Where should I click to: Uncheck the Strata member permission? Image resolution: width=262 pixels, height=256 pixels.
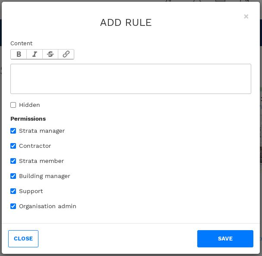[x=13, y=161]
